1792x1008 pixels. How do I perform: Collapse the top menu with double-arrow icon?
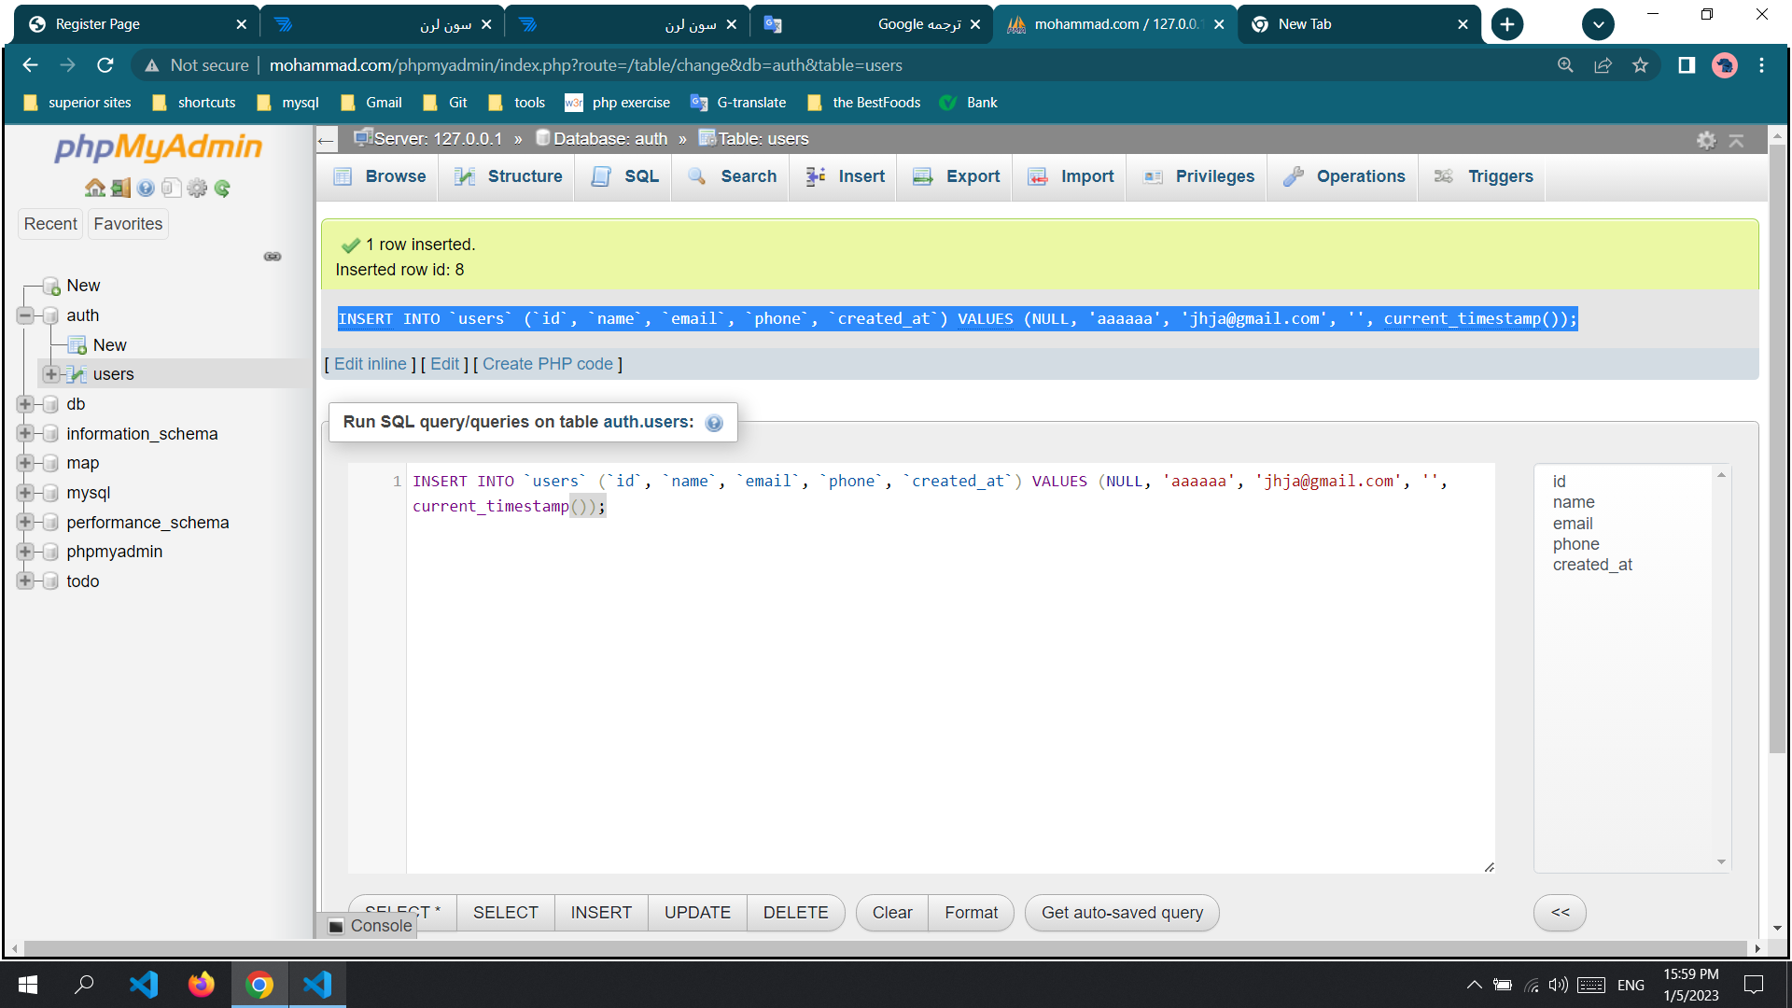[x=1736, y=140]
